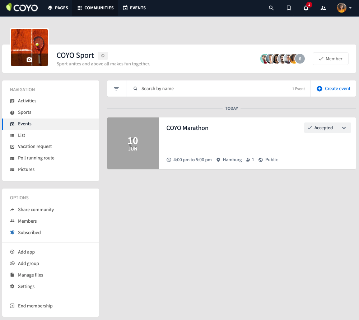The height and width of the screenshot is (320, 359).
Task: Select Events in the sidebar navigation
Action: tap(51, 124)
